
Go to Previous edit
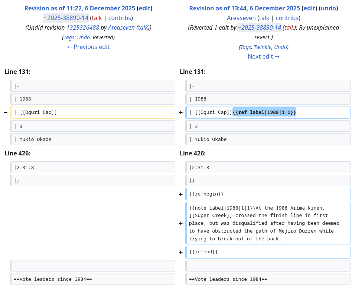pyautogui.click(x=88, y=47)
